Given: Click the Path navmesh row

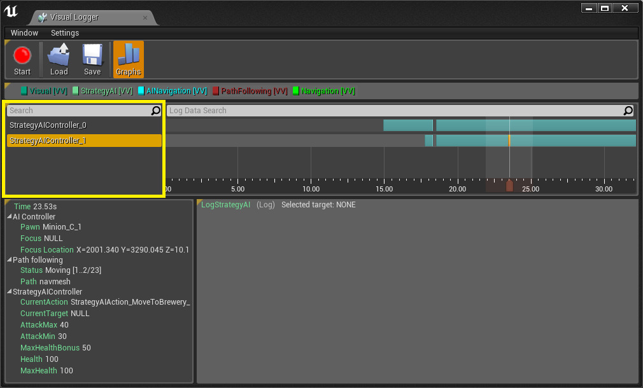Looking at the screenshot, I should (x=45, y=282).
